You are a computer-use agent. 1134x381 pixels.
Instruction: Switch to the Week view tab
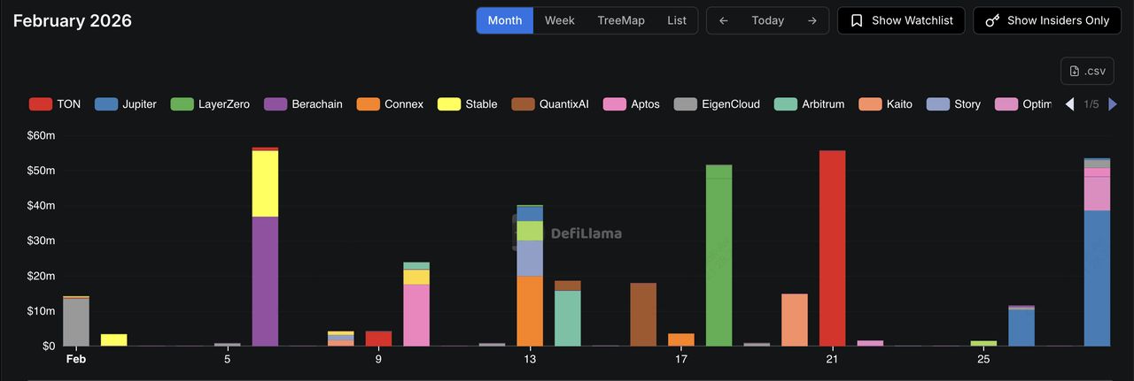[560, 20]
